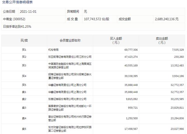Image resolution: width=187 pixels, height=134 pixels.
Task: Select buy amount 47,423,274
Action: point(131,57)
